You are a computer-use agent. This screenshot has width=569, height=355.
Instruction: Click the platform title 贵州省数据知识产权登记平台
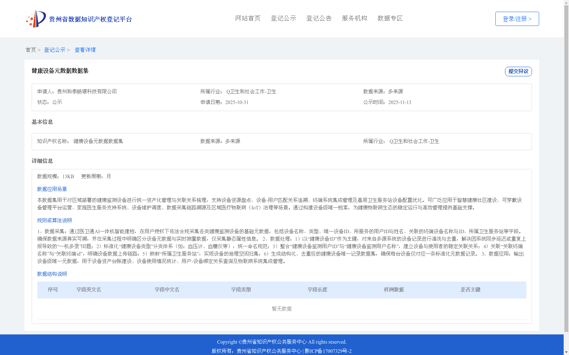[x=90, y=19]
